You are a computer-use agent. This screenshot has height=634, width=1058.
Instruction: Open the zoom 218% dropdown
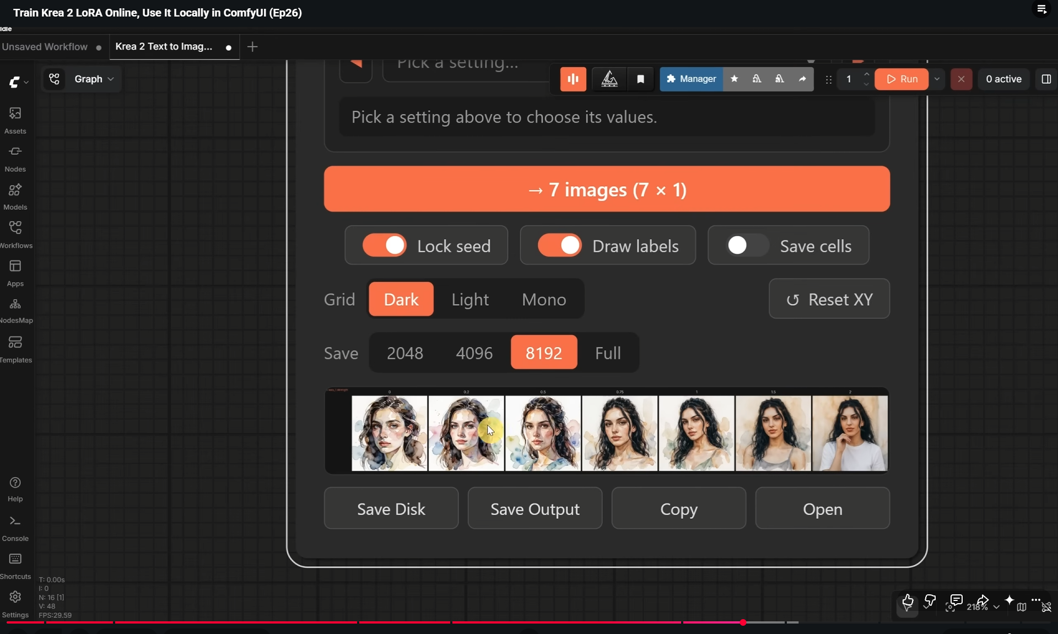(983, 607)
